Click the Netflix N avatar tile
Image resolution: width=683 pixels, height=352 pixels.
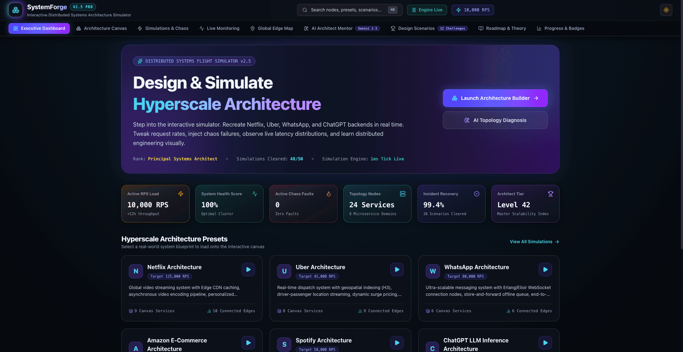(136, 271)
